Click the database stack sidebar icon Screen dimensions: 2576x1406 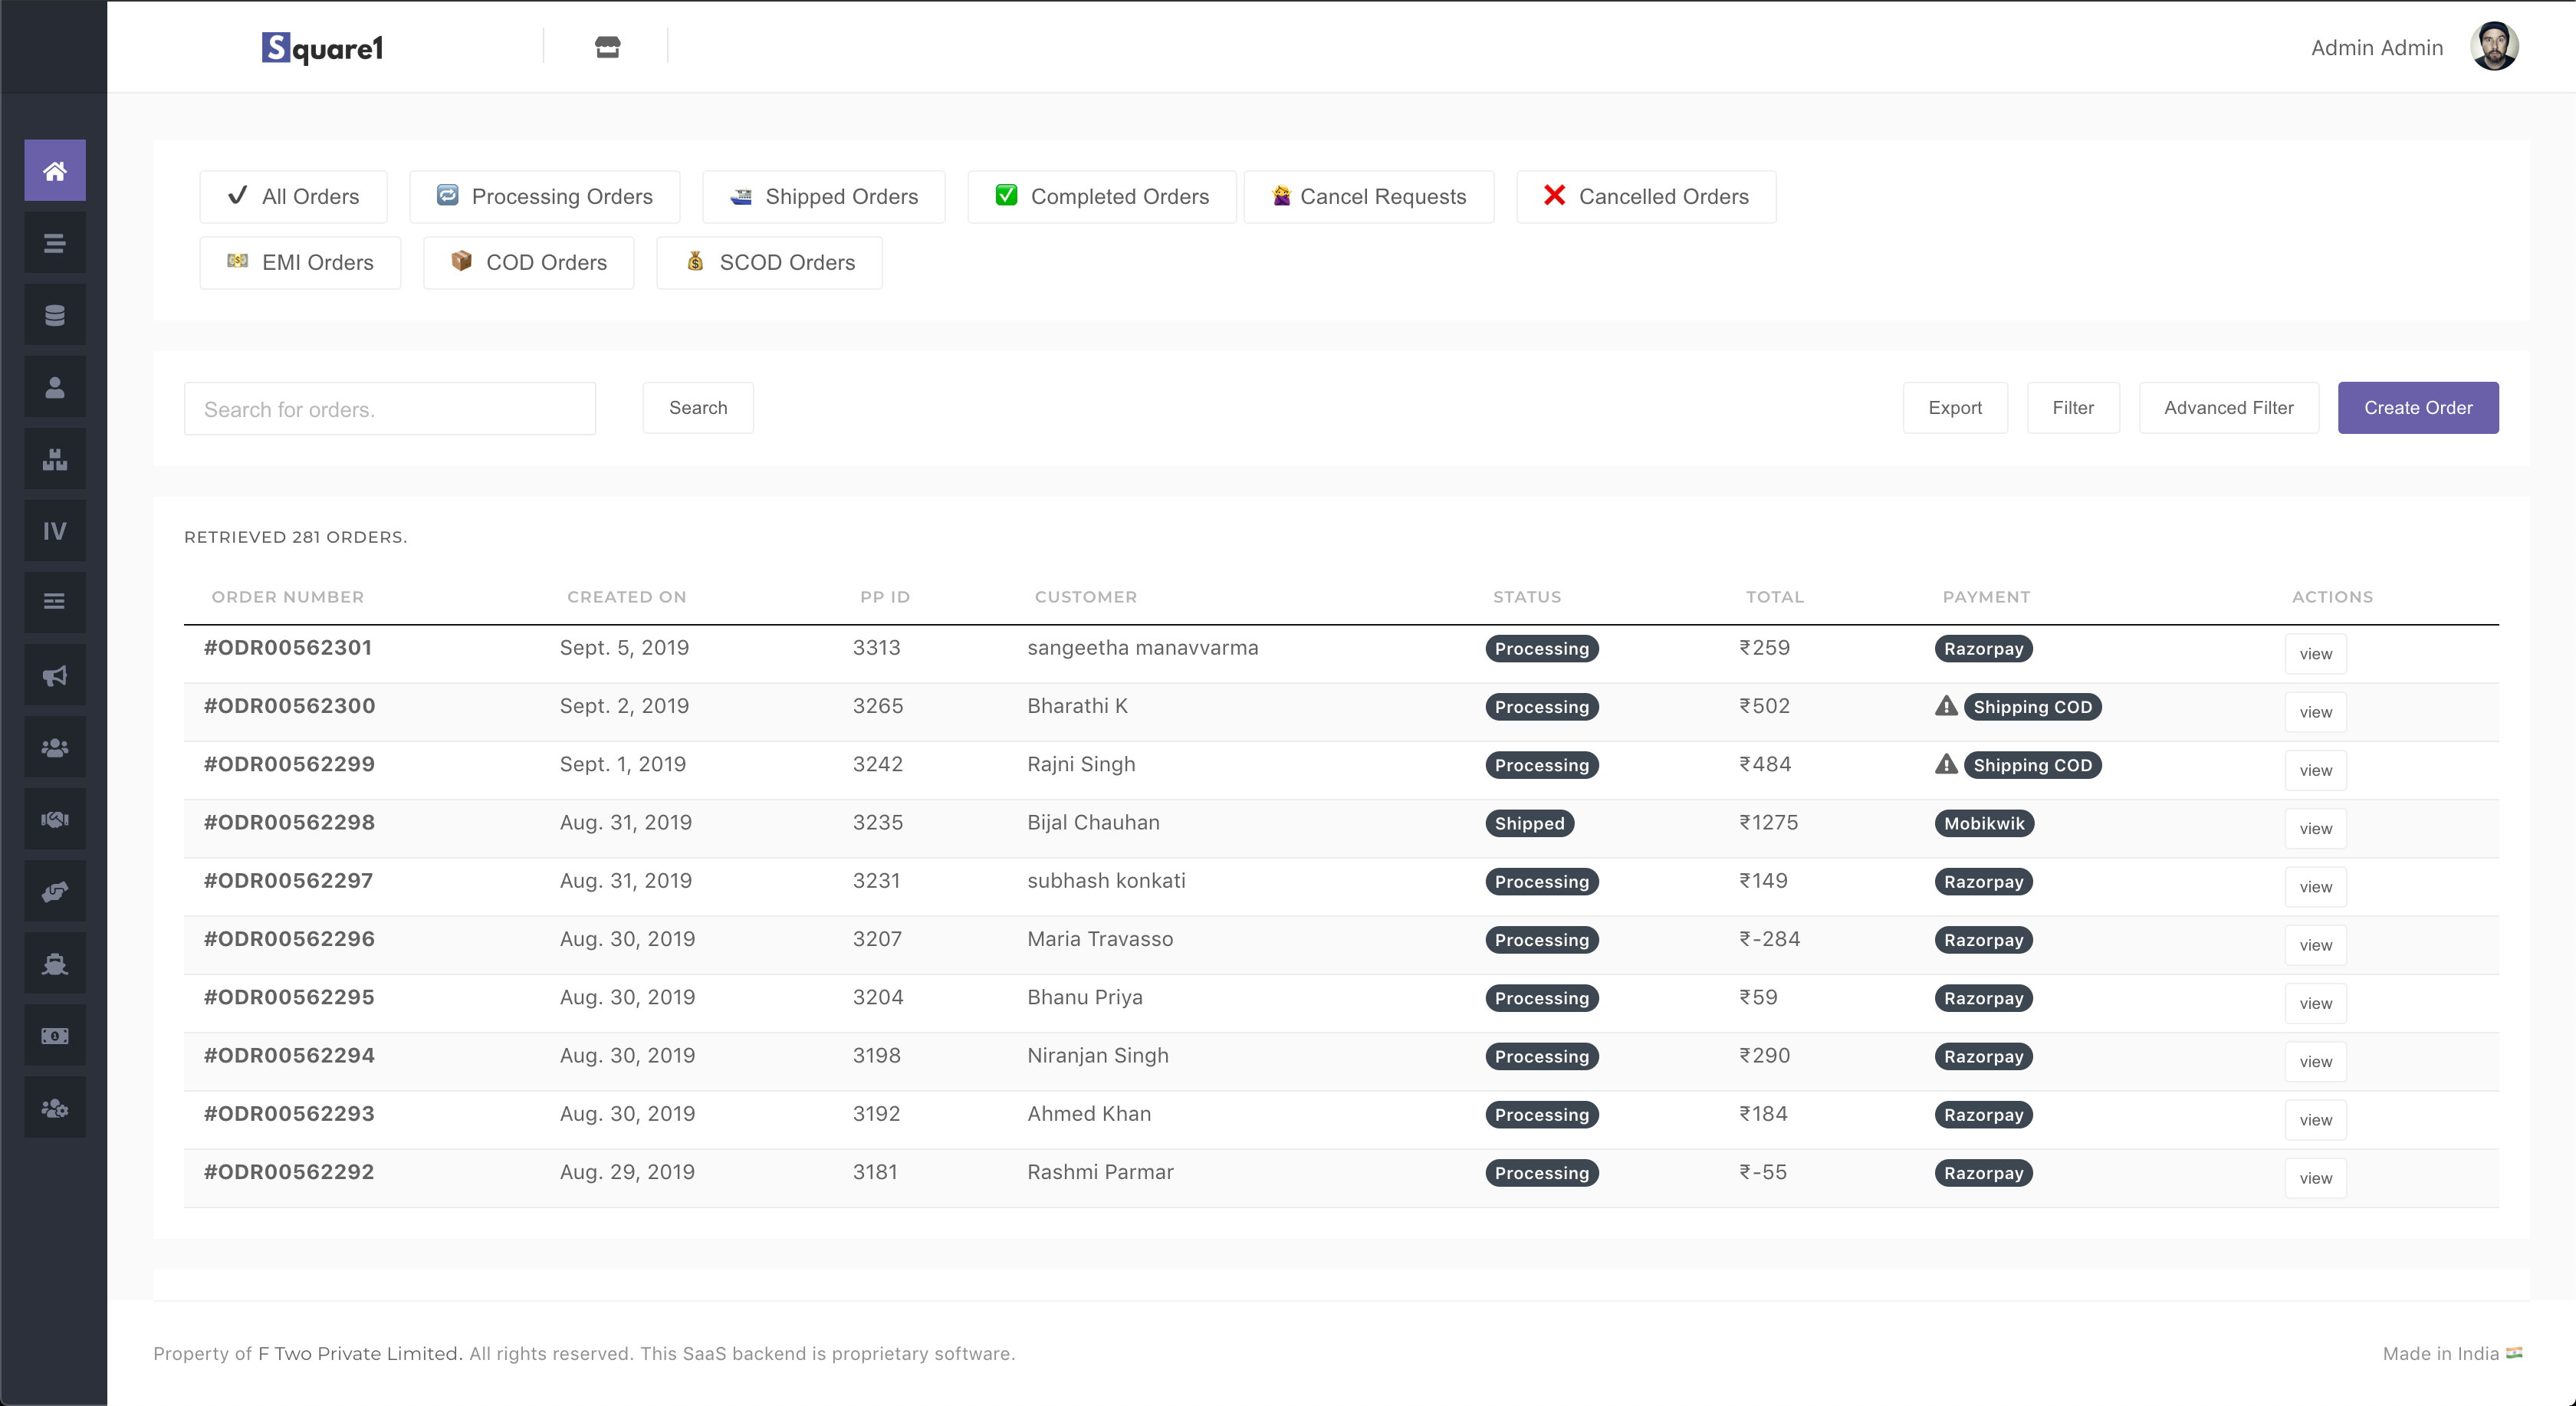point(54,315)
